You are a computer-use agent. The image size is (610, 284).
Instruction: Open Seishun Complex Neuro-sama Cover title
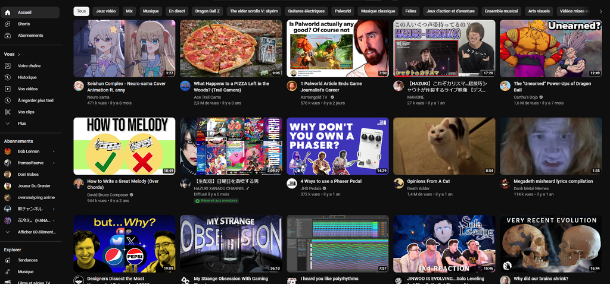126,87
